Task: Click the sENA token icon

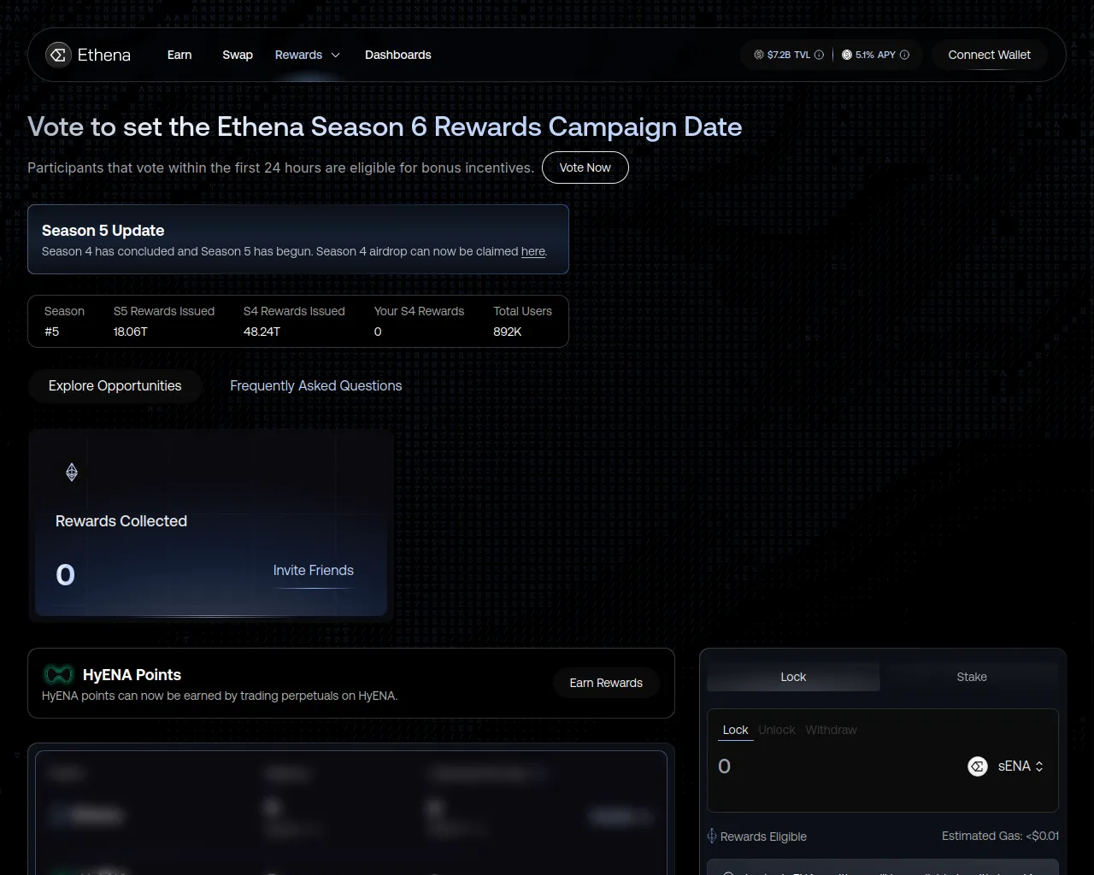Action: 978,766
